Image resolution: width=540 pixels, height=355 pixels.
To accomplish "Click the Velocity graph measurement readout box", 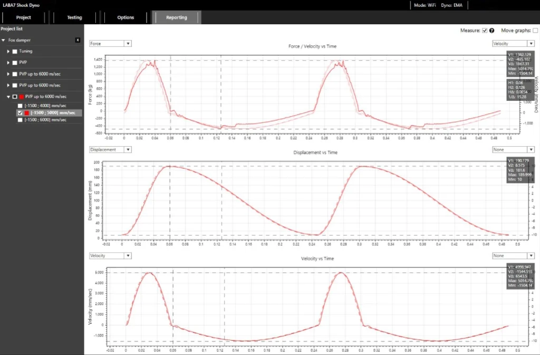I will click(x=519, y=276).
